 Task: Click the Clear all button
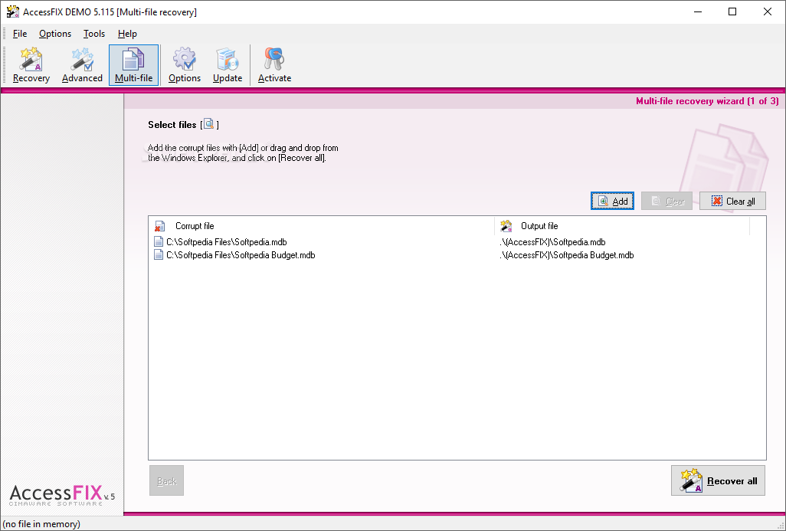click(733, 201)
